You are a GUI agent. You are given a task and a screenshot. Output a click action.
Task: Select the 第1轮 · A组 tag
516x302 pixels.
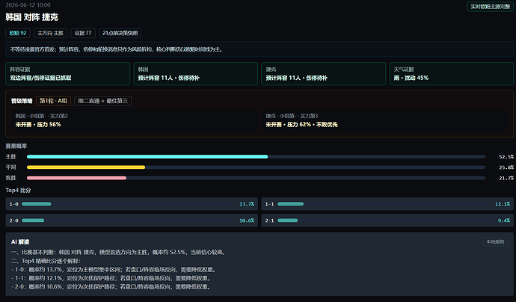tap(53, 101)
